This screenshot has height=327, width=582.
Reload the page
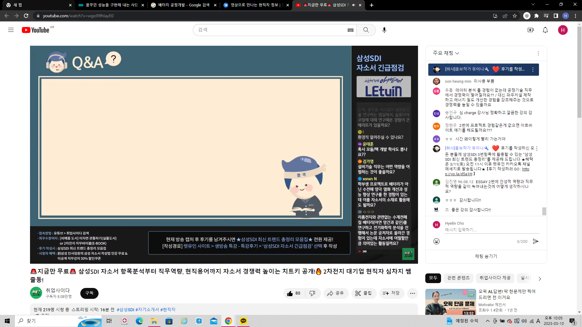(26, 16)
